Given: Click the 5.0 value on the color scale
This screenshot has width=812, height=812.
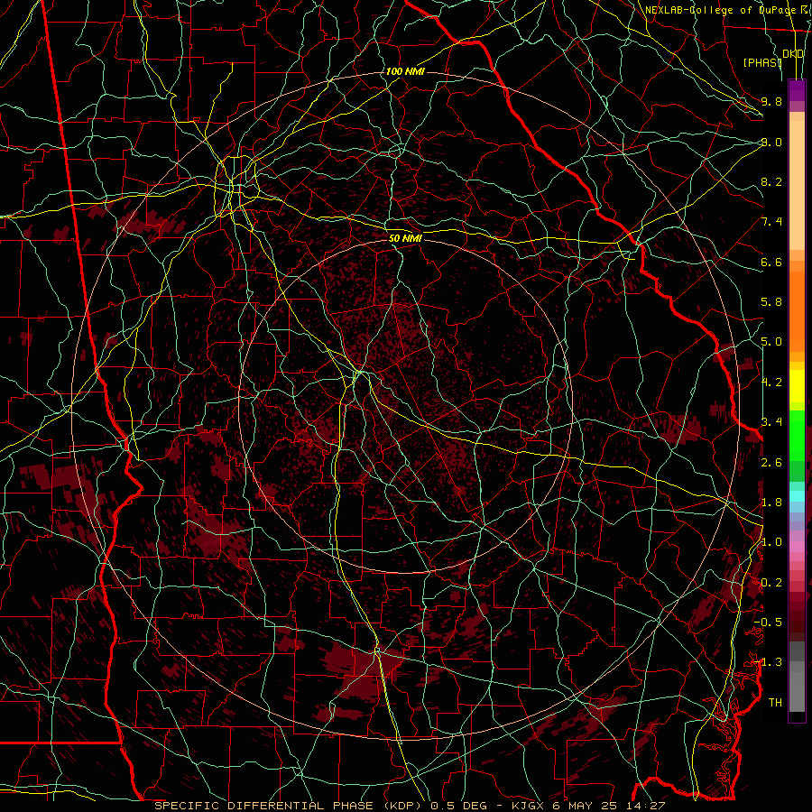Looking at the screenshot, I should [771, 342].
